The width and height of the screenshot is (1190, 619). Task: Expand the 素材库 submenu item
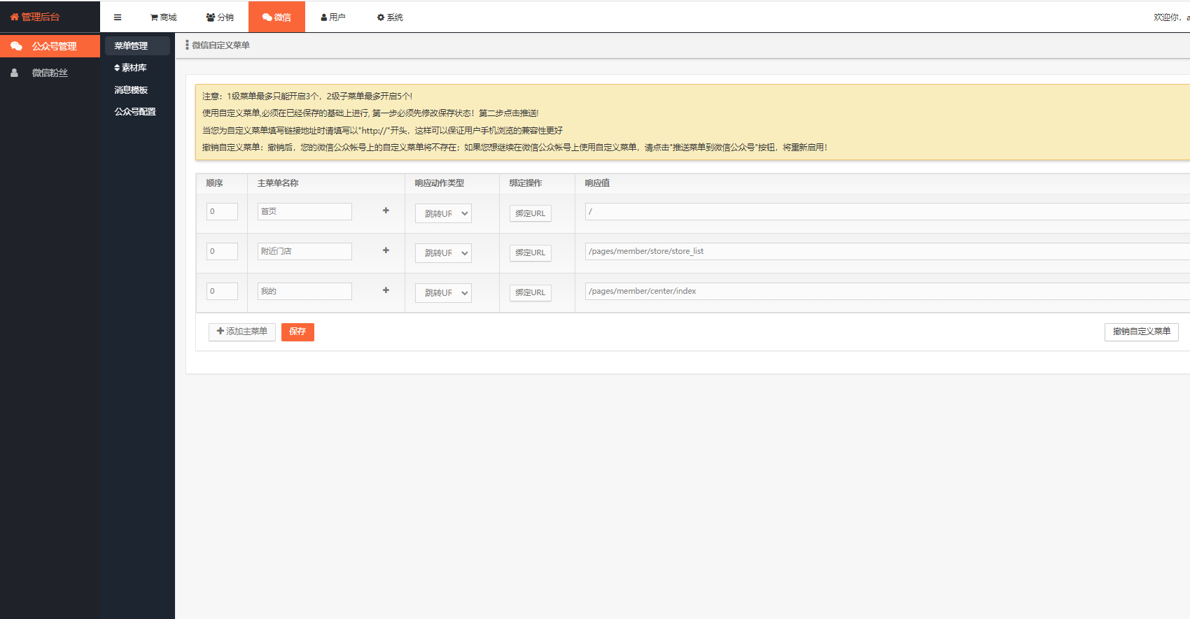(x=131, y=68)
